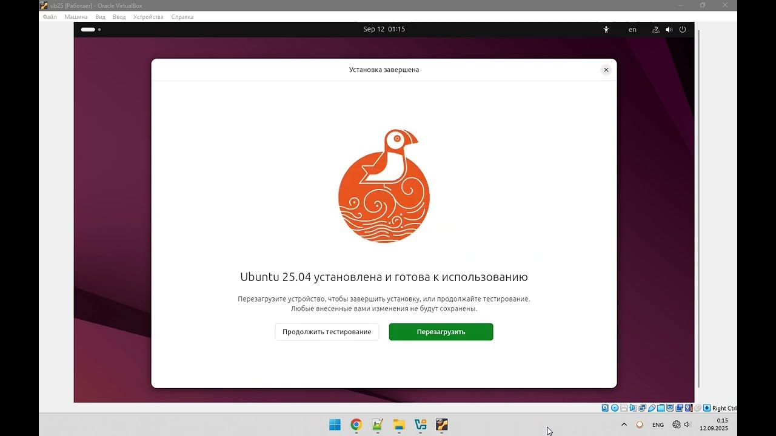Click VirtualBox USB devices indicator
The height and width of the screenshot is (436, 776).
pos(652,408)
